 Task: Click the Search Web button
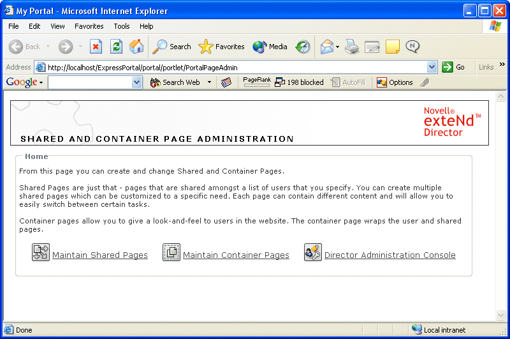click(x=175, y=82)
